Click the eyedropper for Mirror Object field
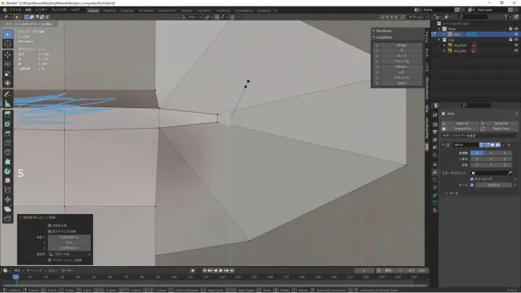This screenshot has height=293, width=521. coord(510,173)
